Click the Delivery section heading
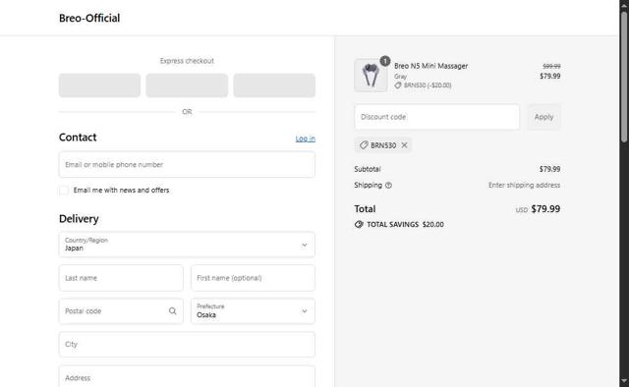This screenshot has width=629, height=387. click(x=79, y=219)
